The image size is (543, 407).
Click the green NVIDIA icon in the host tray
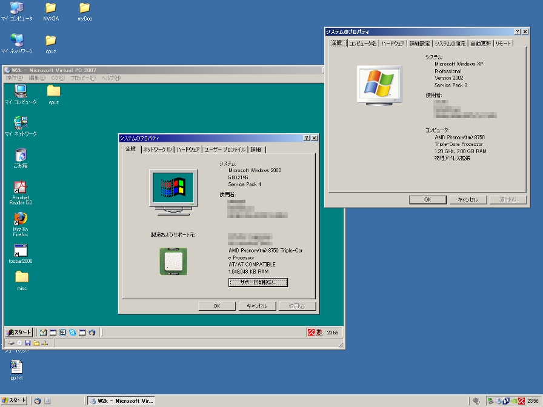[514, 401]
